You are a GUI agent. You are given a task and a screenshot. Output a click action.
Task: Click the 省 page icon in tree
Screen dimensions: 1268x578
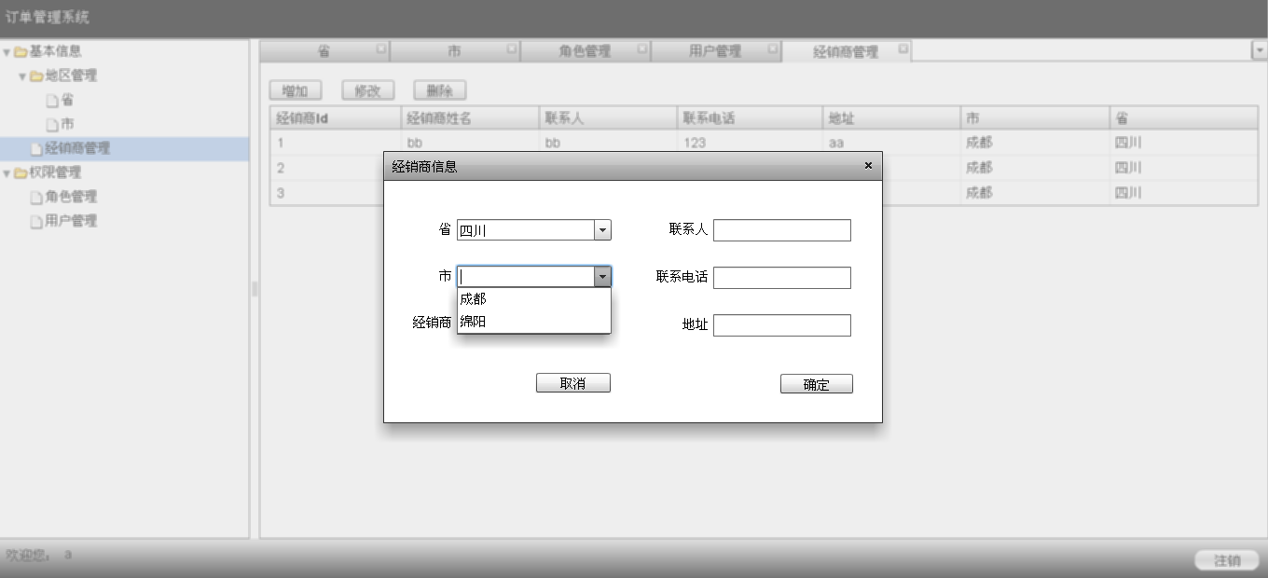tap(53, 101)
